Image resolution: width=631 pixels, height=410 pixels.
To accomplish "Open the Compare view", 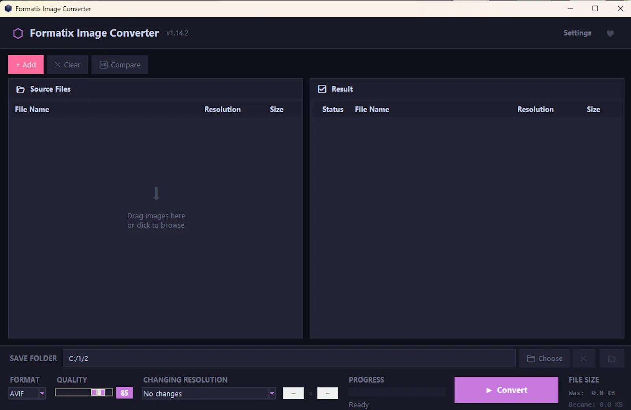I will click(x=120, y=65).
